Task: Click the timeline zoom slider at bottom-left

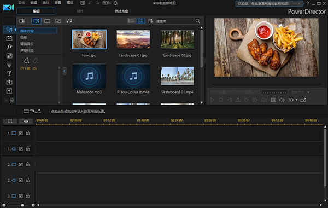Action: tap(13, 205)
